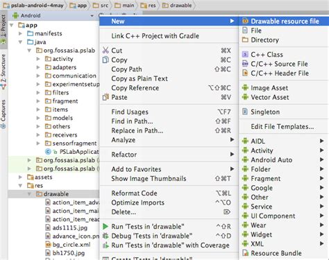The image size is (329, 260).
Task: Click the C++ Class icon
Action: pyautogui.click(x=245, y=55)
